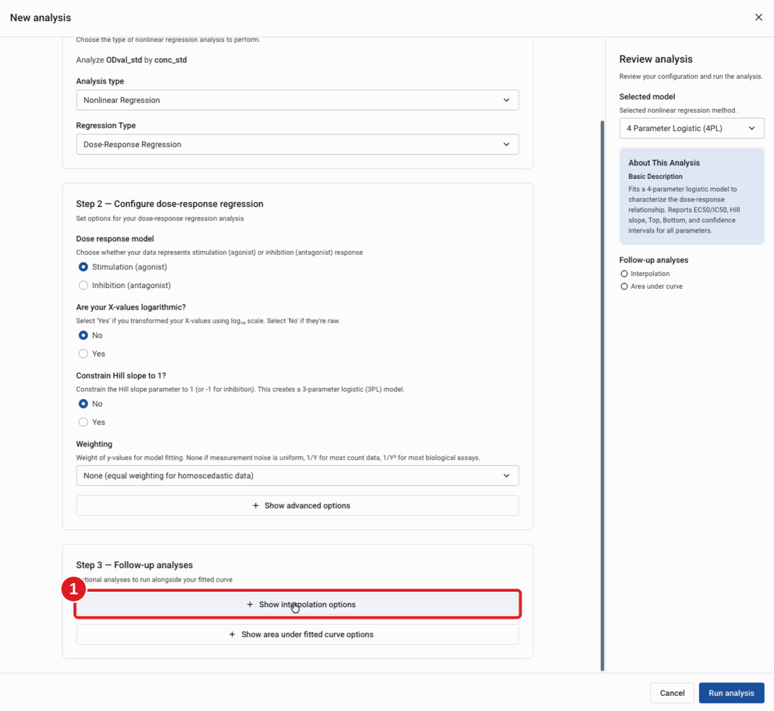Click the vertical scrollbar of the form
This screenshot has width=774, height=711.
point(602,395)
